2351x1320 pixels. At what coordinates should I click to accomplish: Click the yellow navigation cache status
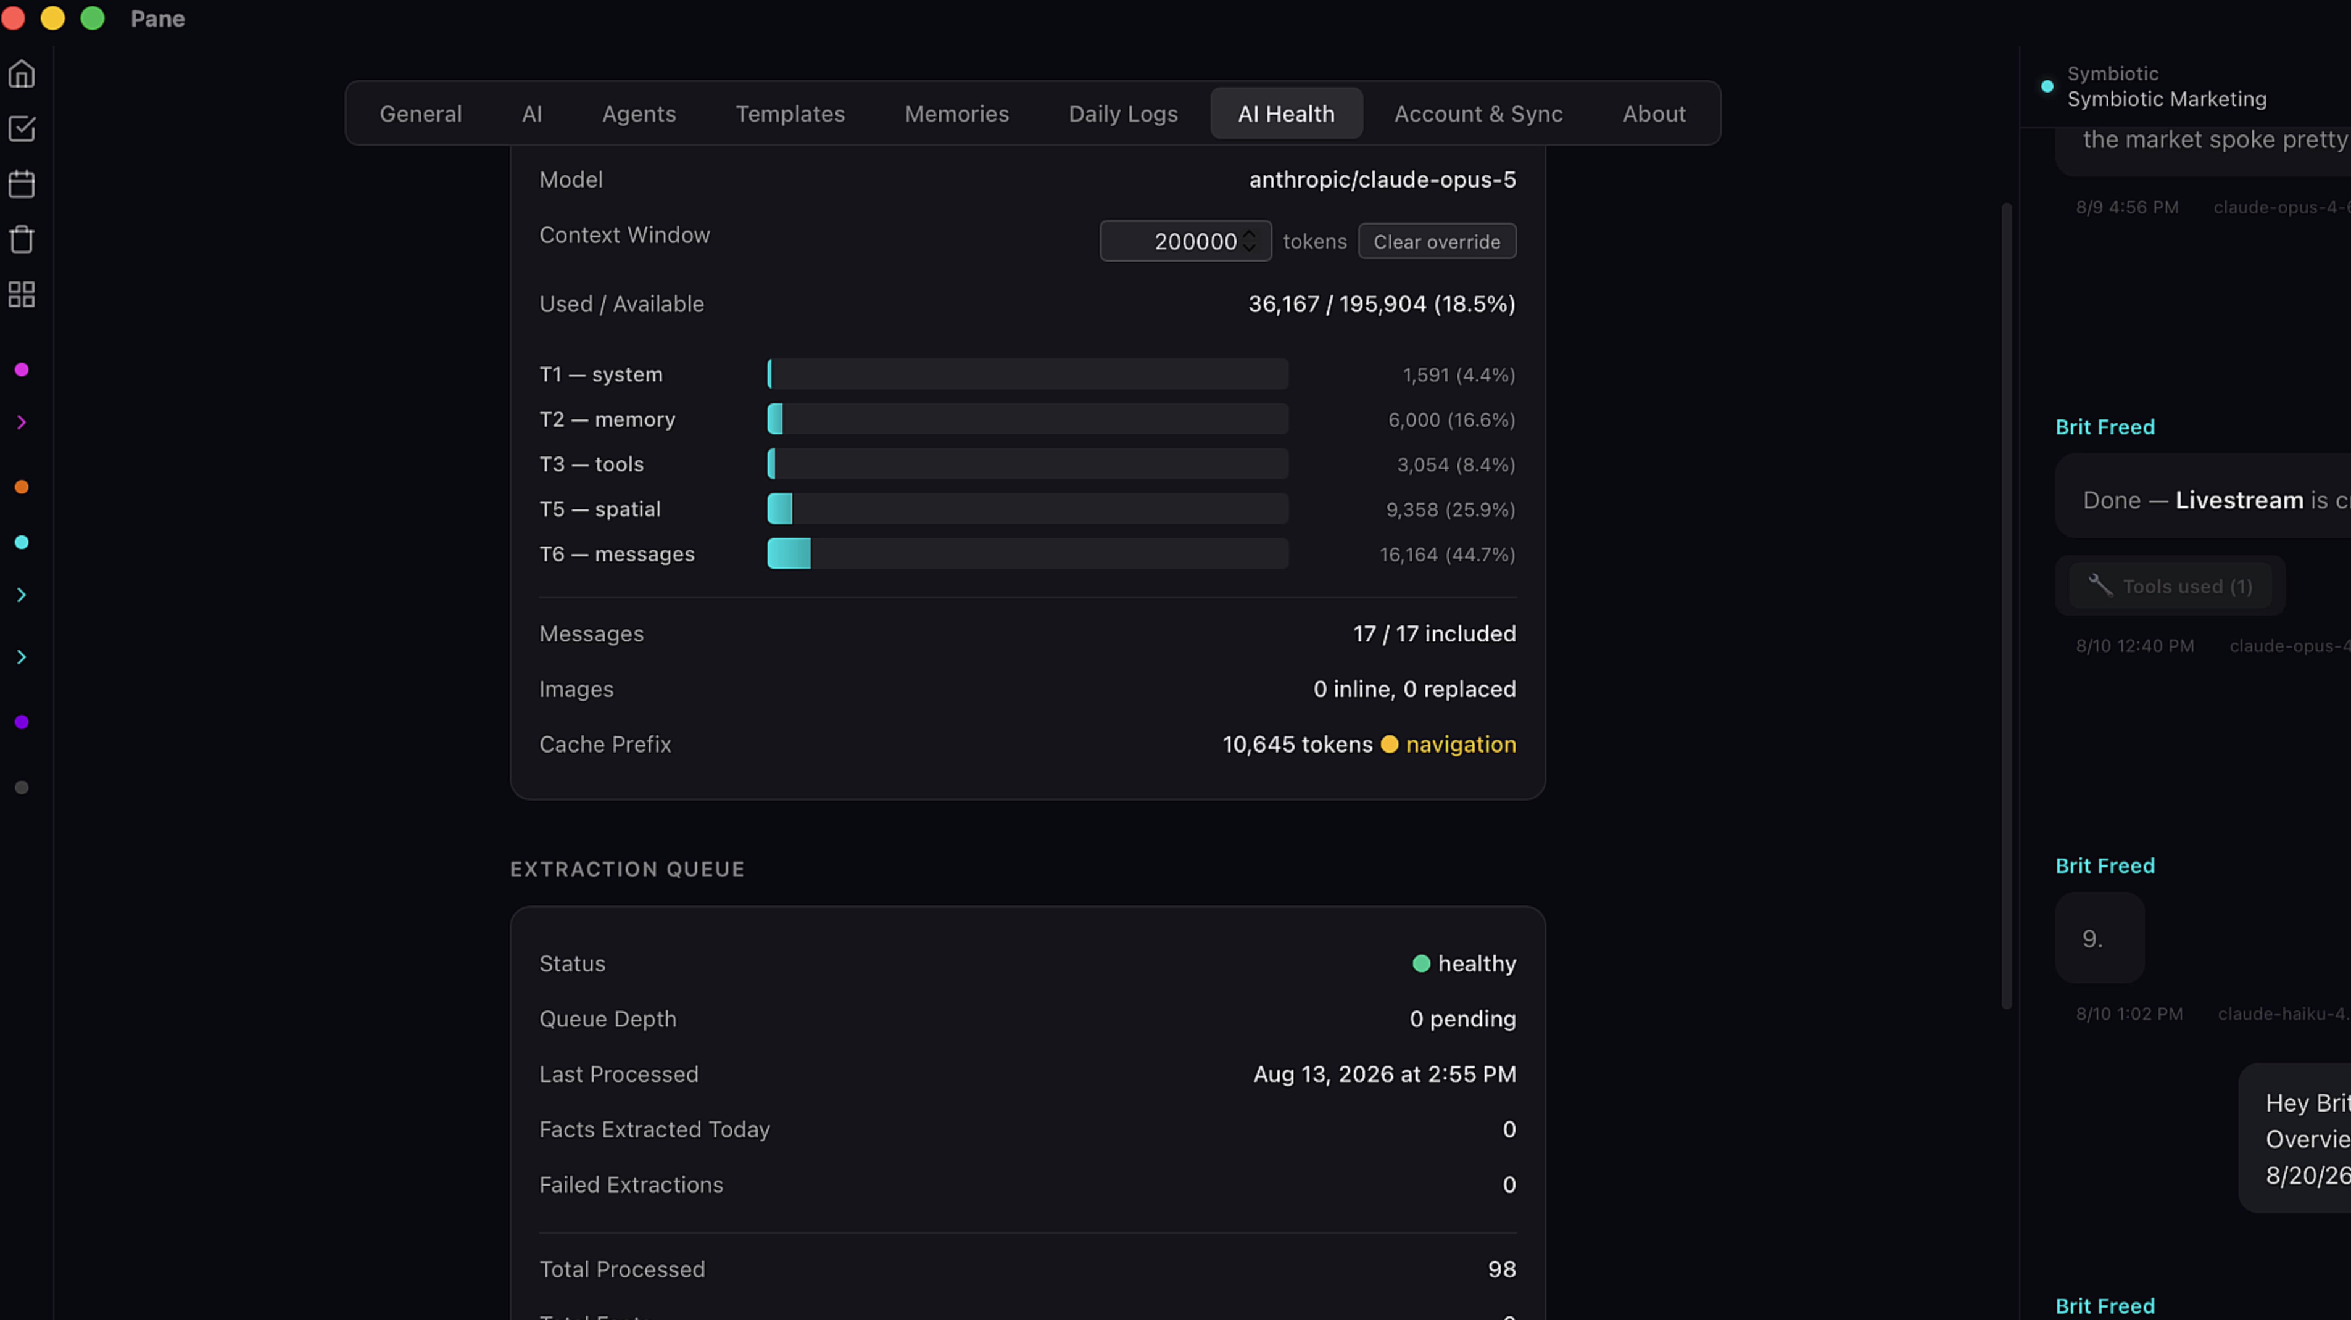coord(1448,745)
